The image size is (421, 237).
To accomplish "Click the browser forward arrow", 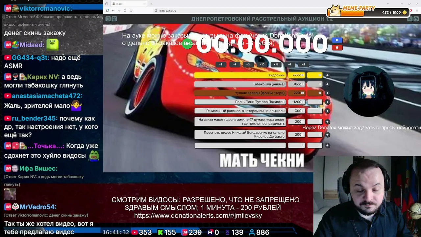I will [119, 11].
